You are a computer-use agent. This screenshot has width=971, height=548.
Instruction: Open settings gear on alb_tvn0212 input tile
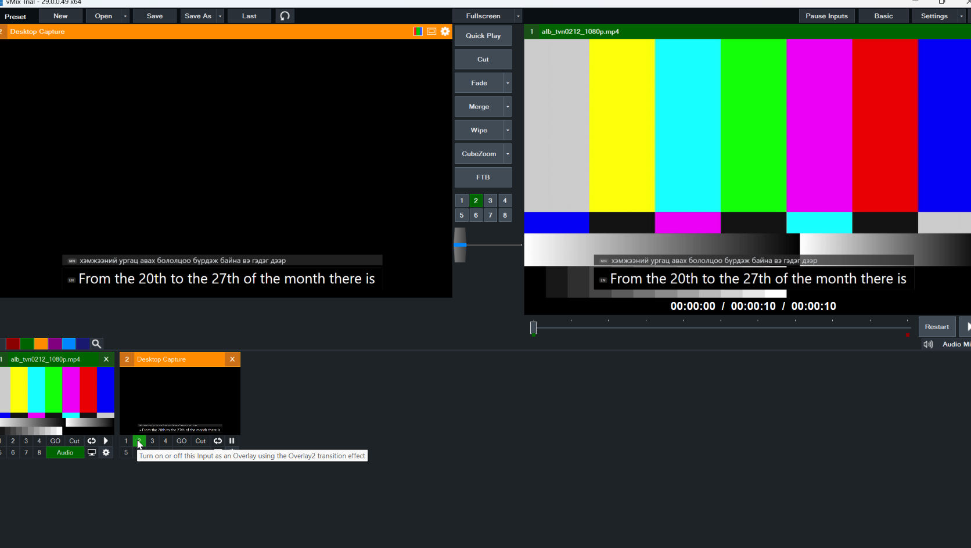106,452
